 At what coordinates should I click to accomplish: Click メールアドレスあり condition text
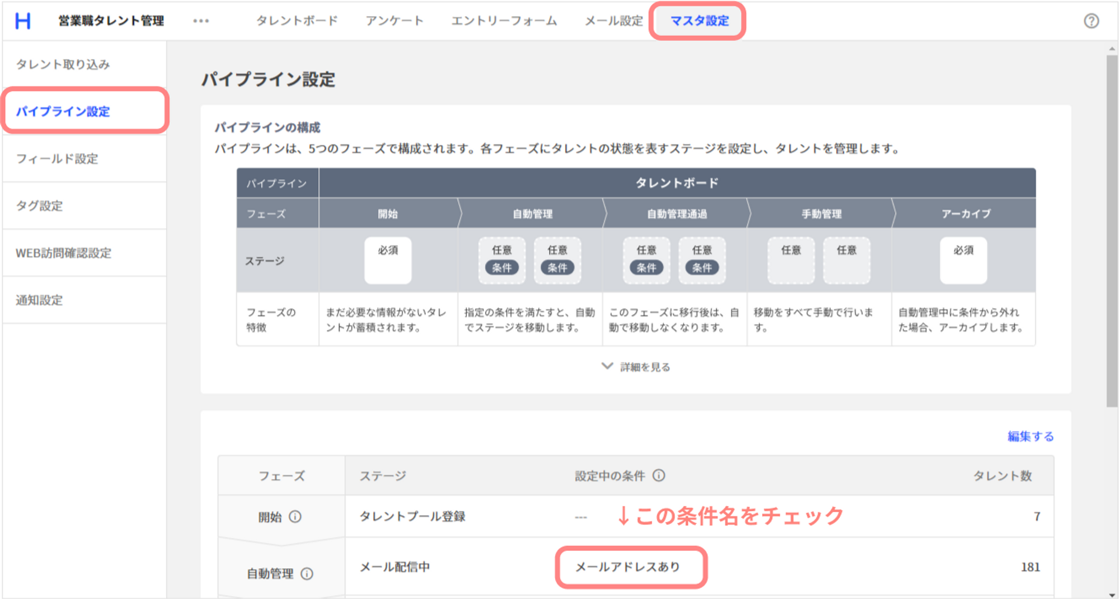pos(628,567)
